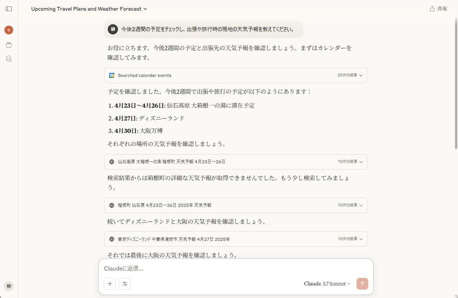The image size is (458, 298).
Task: Click the Google Calendar icon on the events card
Action: click(112, 75)
